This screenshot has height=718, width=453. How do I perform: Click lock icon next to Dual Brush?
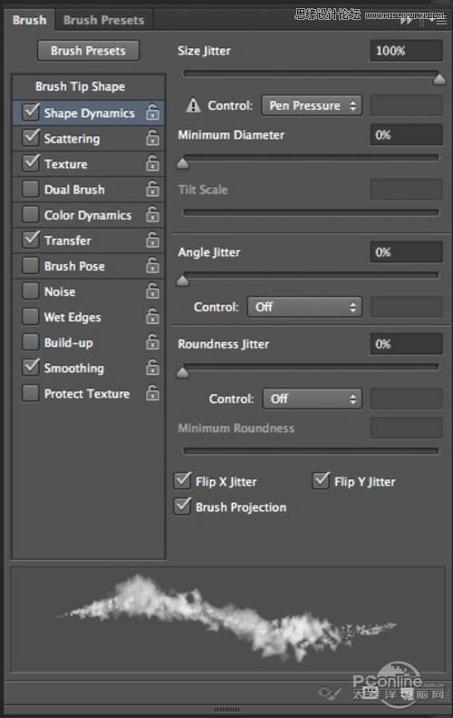153,189
